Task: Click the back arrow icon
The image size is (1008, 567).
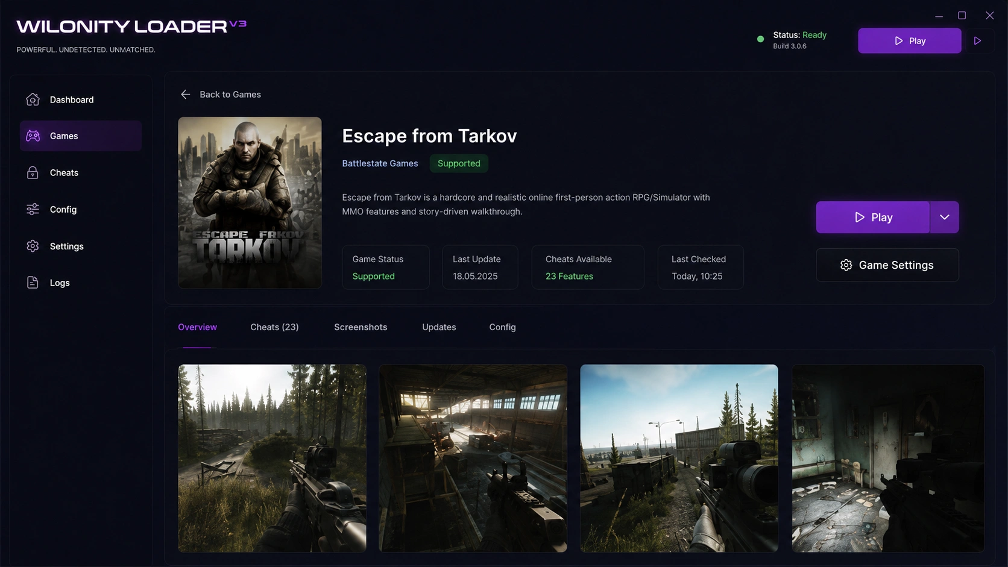Action: click(x=186, y=94)
